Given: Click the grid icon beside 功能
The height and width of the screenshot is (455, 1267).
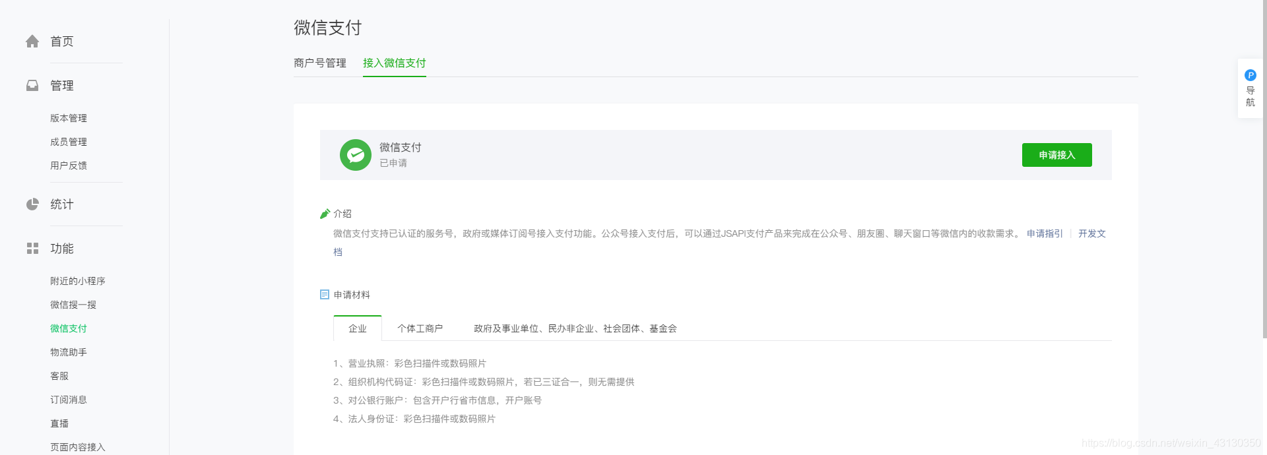Looking at the screenshot, I should (x=32, y=249).
